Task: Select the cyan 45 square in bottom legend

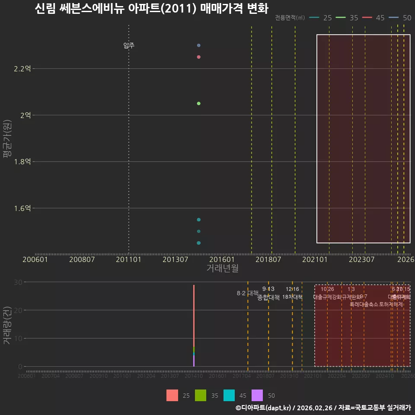Action: click(x=229, y=395)
